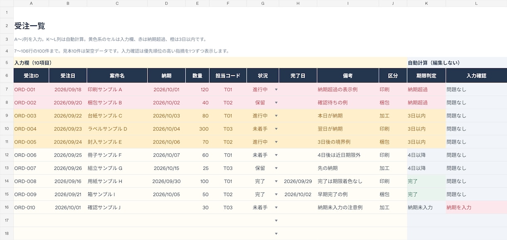Image resolution: width=507 pixels, height=240 pixels.
Task: Select 梱包サンプル B cell
Action: tap(117, 103)
